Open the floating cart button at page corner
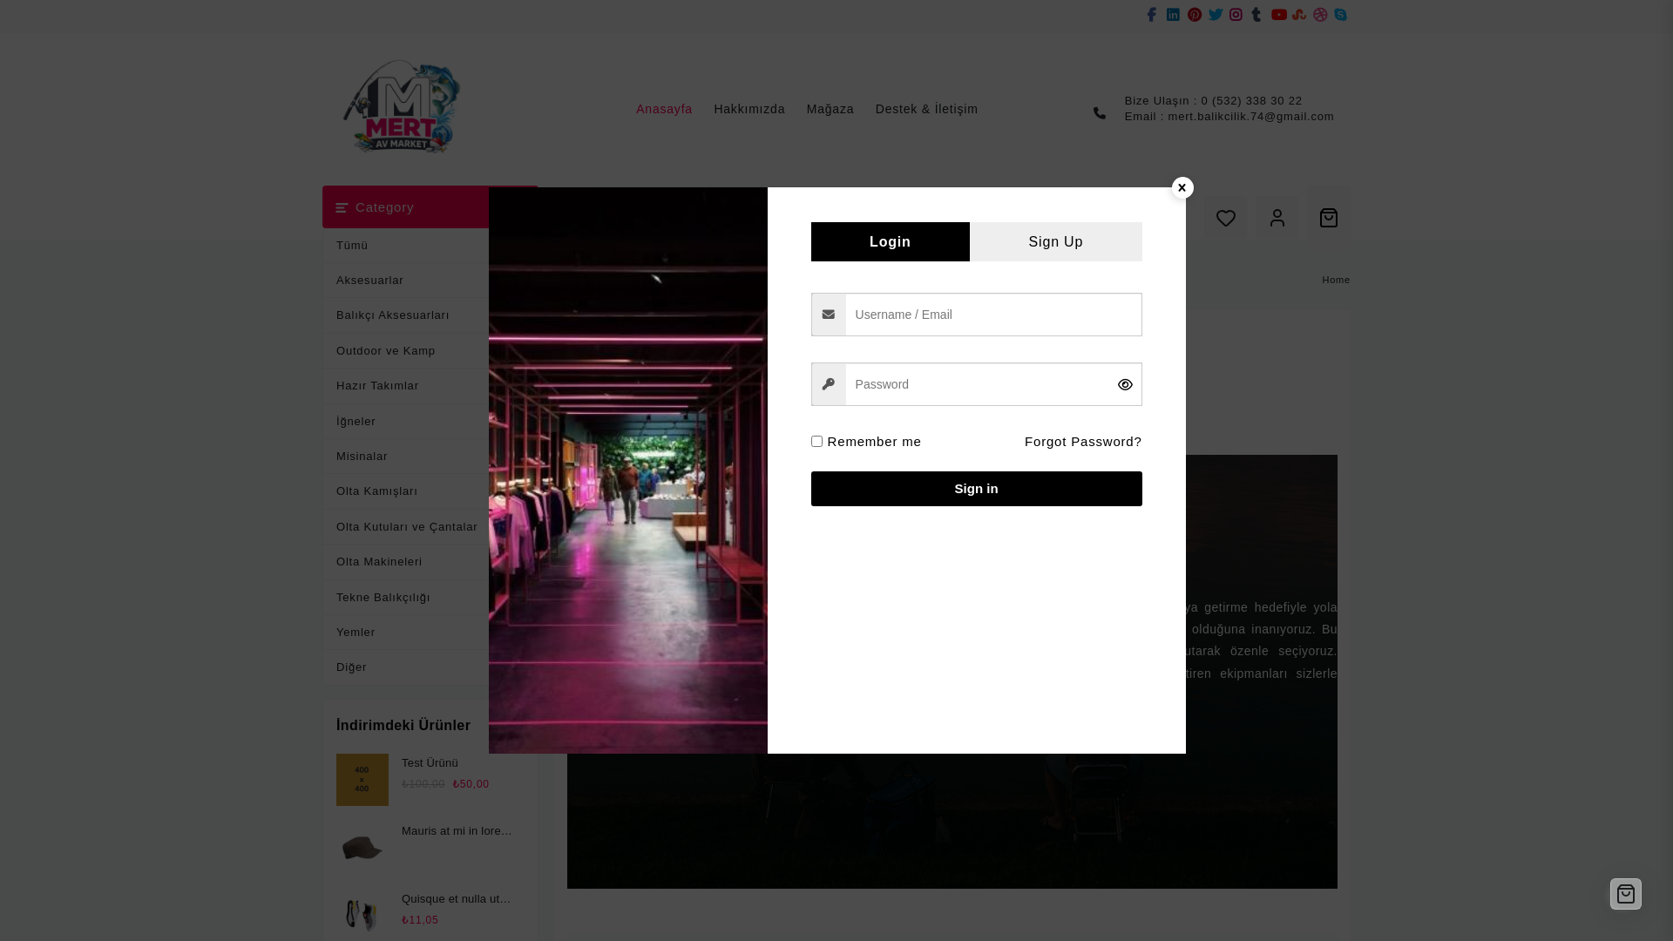The width and height of the screenshot is (1673, 941). point(1626,894)
